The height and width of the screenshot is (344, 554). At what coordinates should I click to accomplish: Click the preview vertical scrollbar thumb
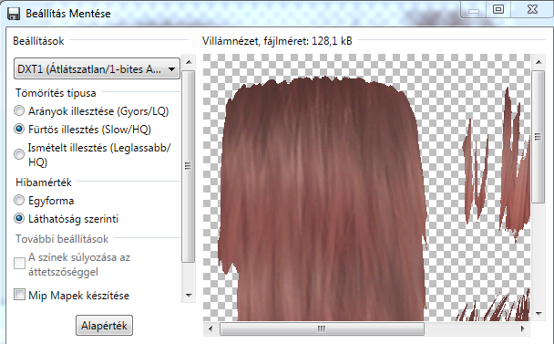(539, 137)
